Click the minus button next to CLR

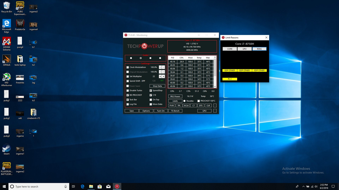click(x=215, y=106)
